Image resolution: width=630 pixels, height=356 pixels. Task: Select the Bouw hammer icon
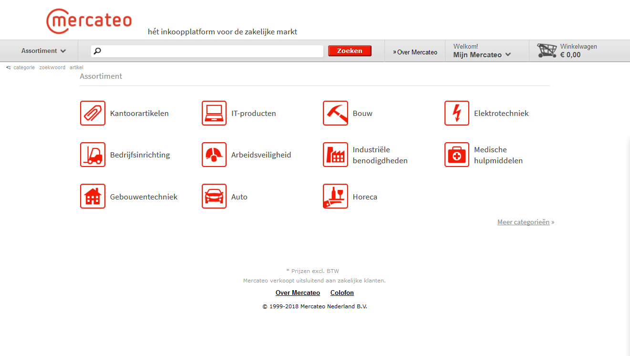point(335,113)
